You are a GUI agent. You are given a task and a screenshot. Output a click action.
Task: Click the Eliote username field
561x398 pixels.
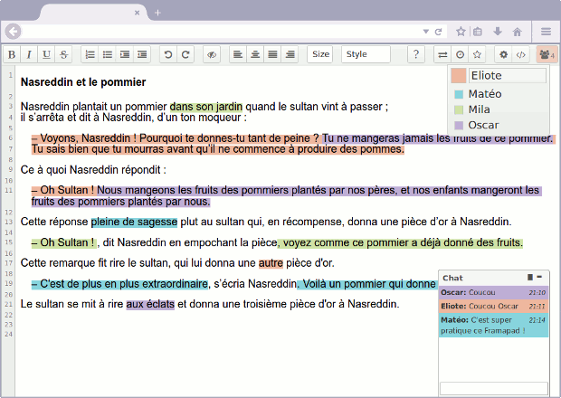(x=508, y=76)
